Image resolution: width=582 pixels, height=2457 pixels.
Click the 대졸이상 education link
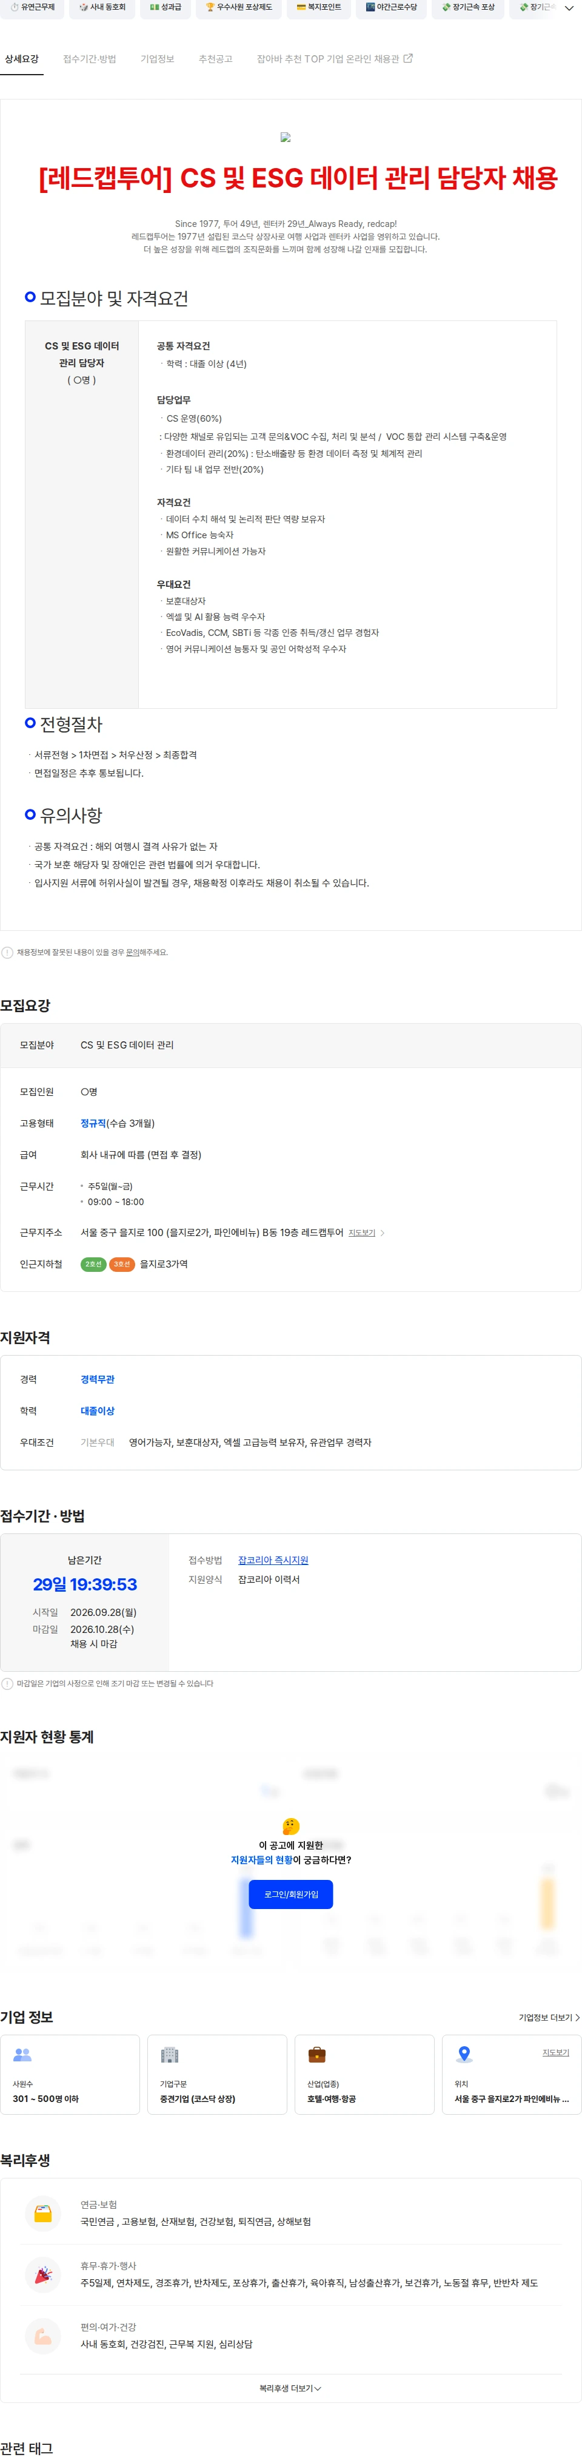pos(97,1411)
